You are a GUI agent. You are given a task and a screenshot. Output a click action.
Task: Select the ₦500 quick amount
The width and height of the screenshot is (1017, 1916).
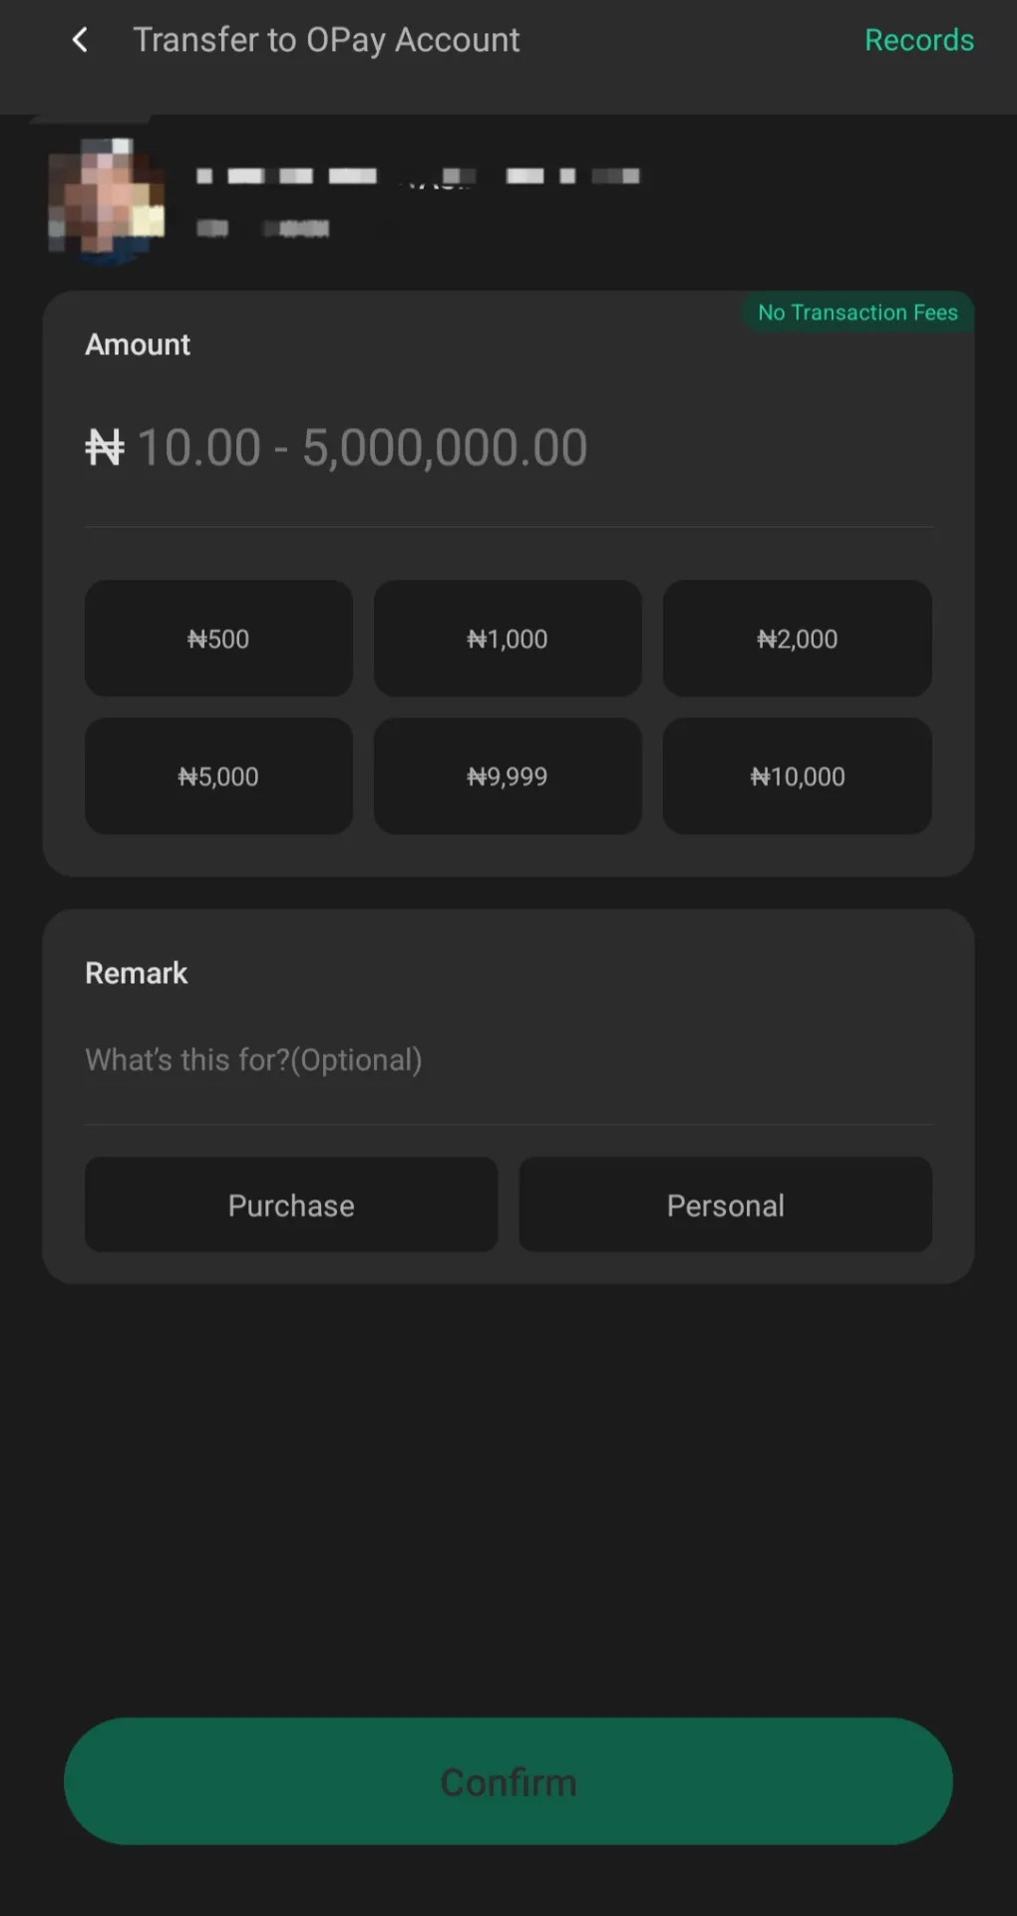(x=218, y=639)
